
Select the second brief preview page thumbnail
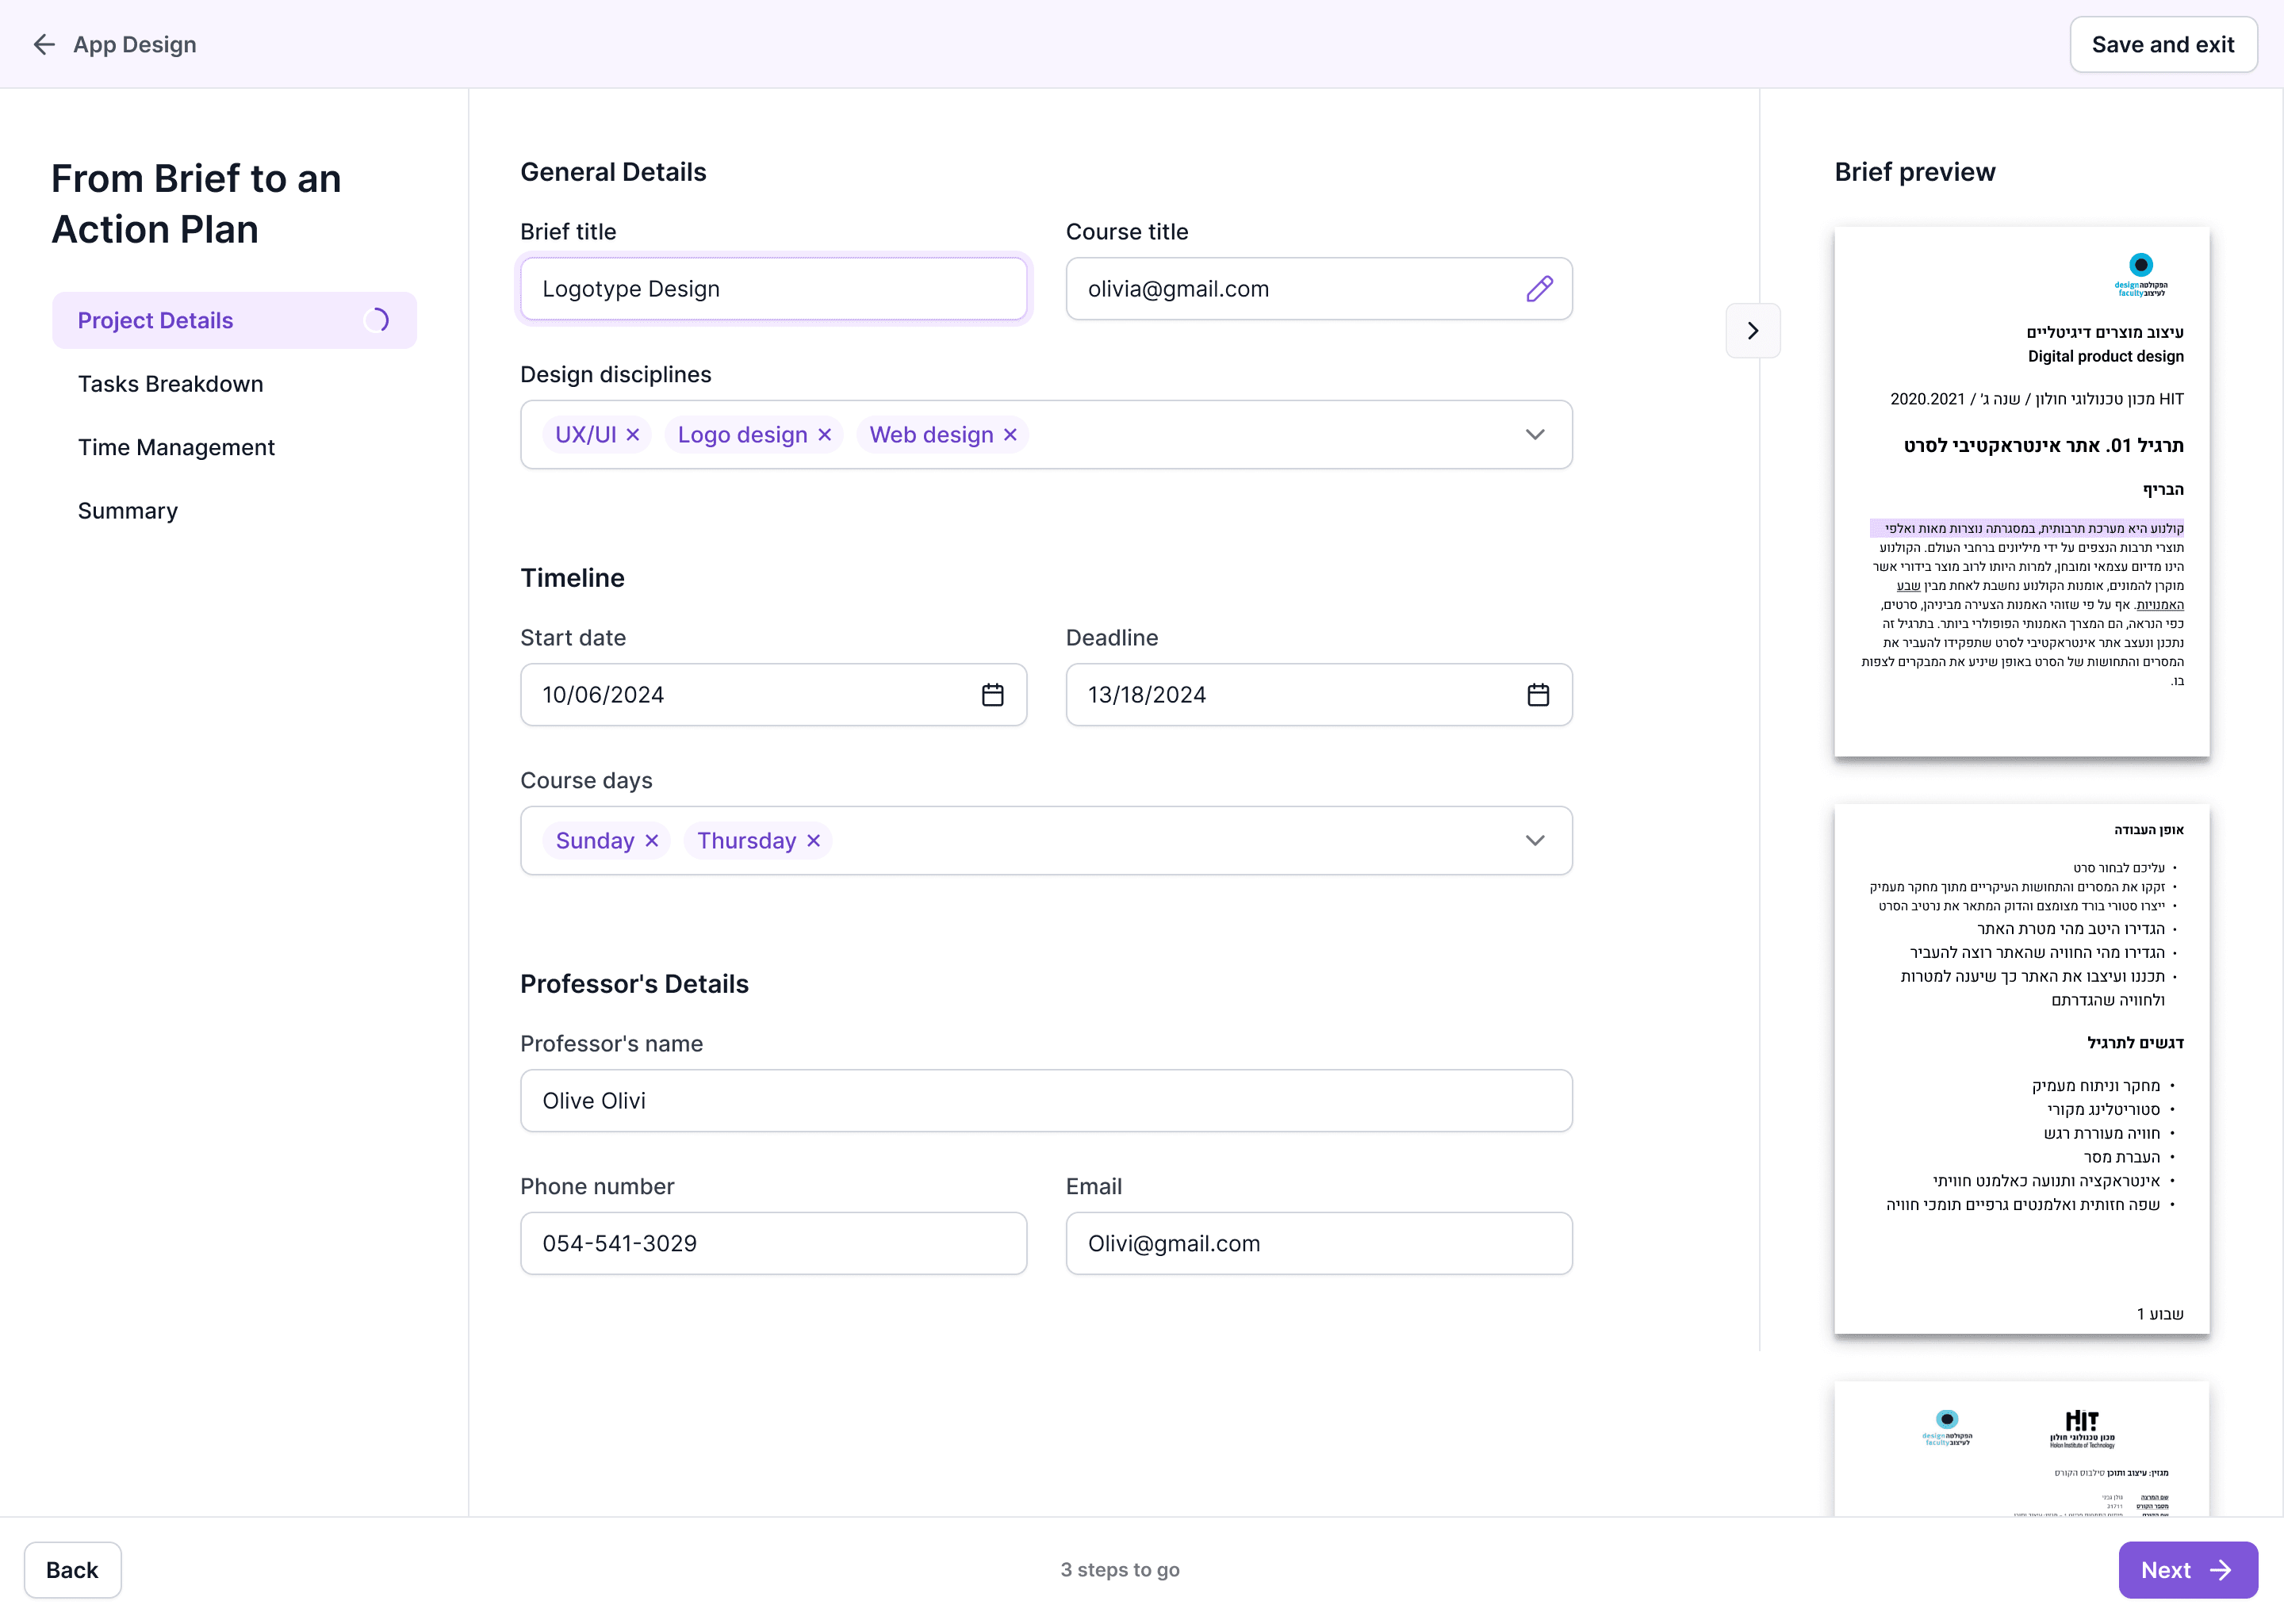point(2021,1068)
